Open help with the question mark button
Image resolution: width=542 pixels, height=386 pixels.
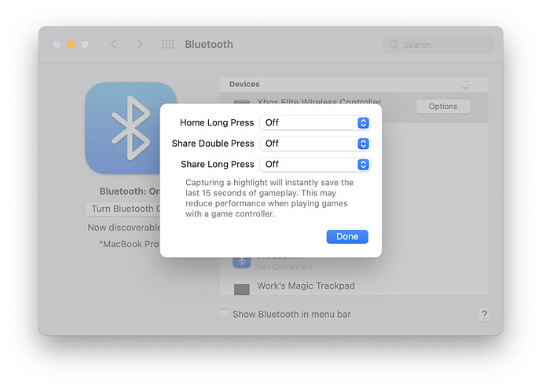[484, 315]
